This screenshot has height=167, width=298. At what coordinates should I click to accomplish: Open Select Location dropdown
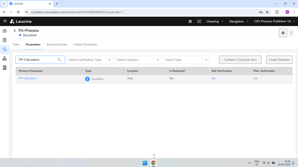point(138,60)
